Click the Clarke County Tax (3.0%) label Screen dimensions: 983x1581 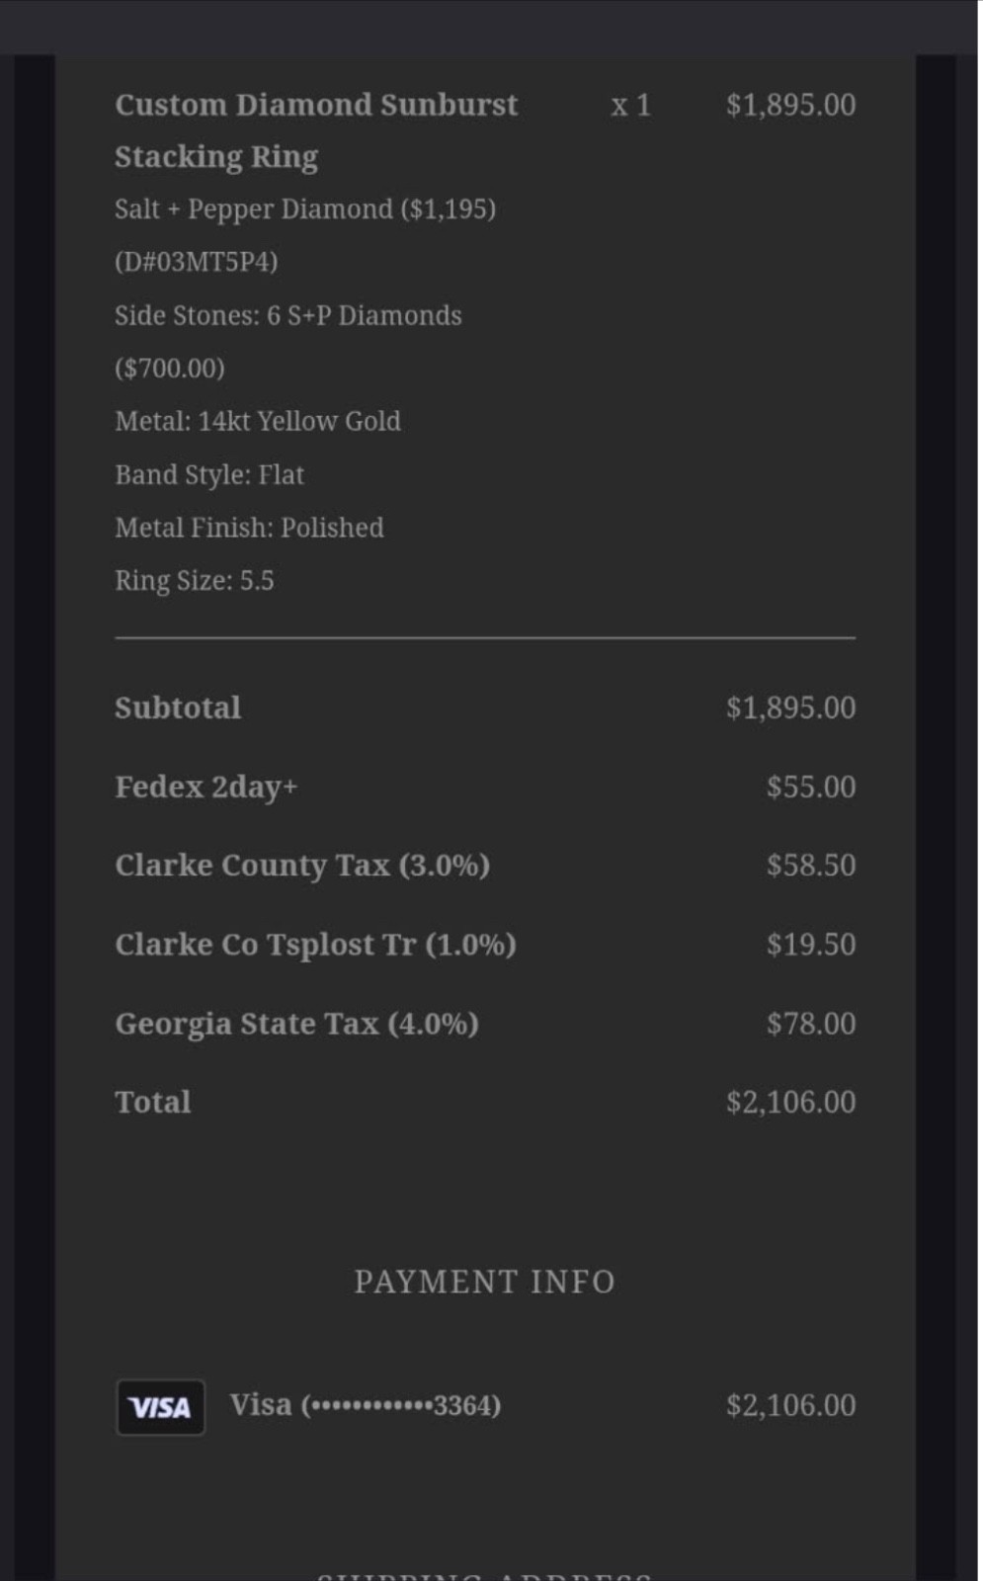(x=301, y=865)
